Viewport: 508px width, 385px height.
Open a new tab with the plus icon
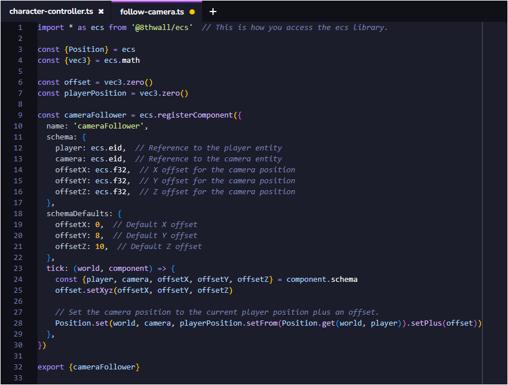pos(213,12)
